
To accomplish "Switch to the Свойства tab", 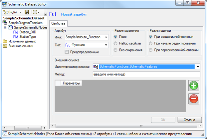I will (x=58, y=23).
